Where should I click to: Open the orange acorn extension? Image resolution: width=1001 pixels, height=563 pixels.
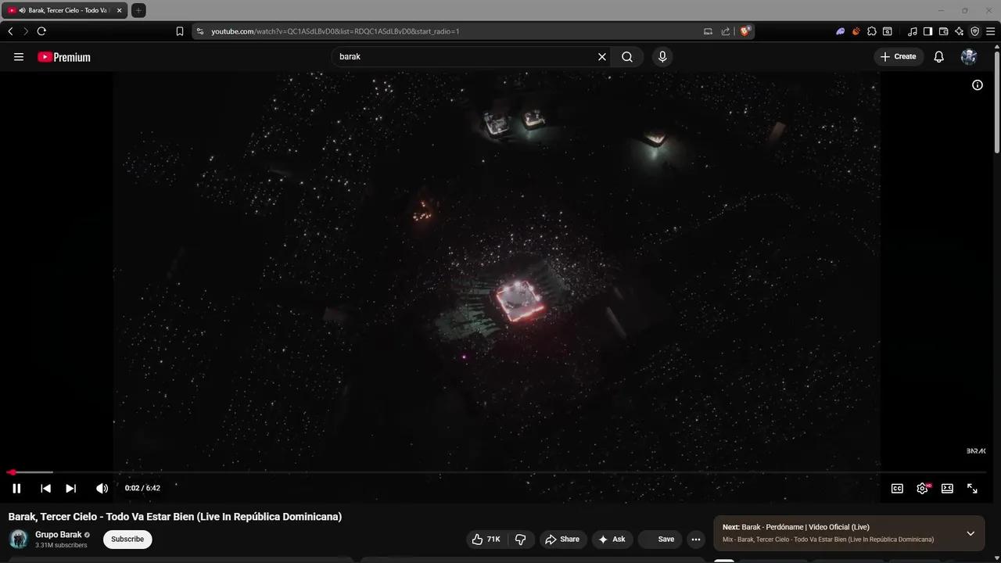(x=856, y=31)
